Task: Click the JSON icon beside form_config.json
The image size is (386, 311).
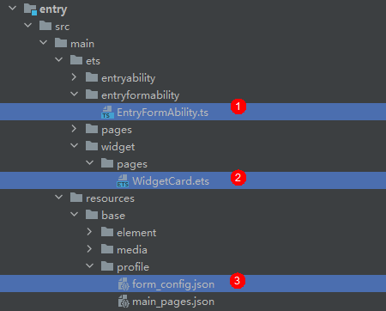Action: coord(124,284)
